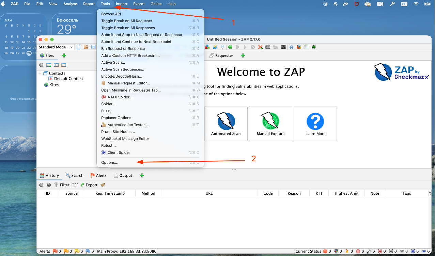Click the Export Context icon
This screenshot has width=435, height=256.
64,65
